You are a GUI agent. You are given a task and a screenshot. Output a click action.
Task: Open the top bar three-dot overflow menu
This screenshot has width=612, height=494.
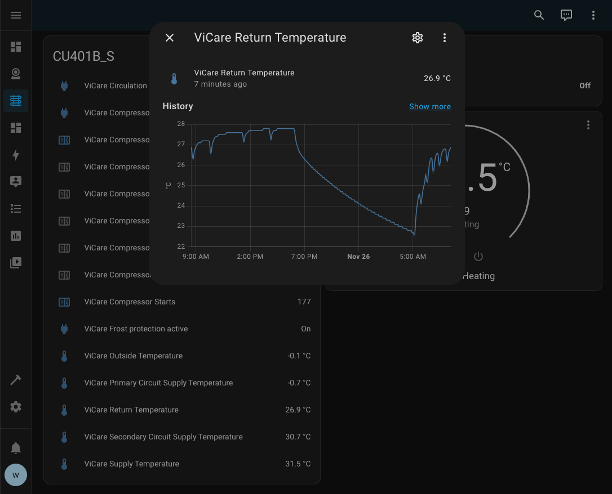pyautogui.click(x=593, y=15)
